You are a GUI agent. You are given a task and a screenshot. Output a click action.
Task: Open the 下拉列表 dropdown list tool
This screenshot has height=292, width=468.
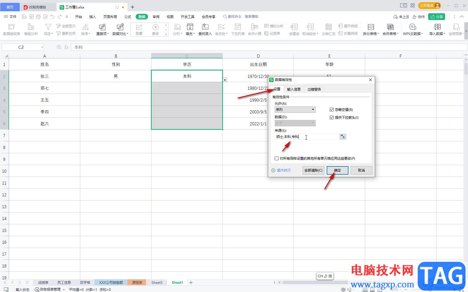(238, 30)
